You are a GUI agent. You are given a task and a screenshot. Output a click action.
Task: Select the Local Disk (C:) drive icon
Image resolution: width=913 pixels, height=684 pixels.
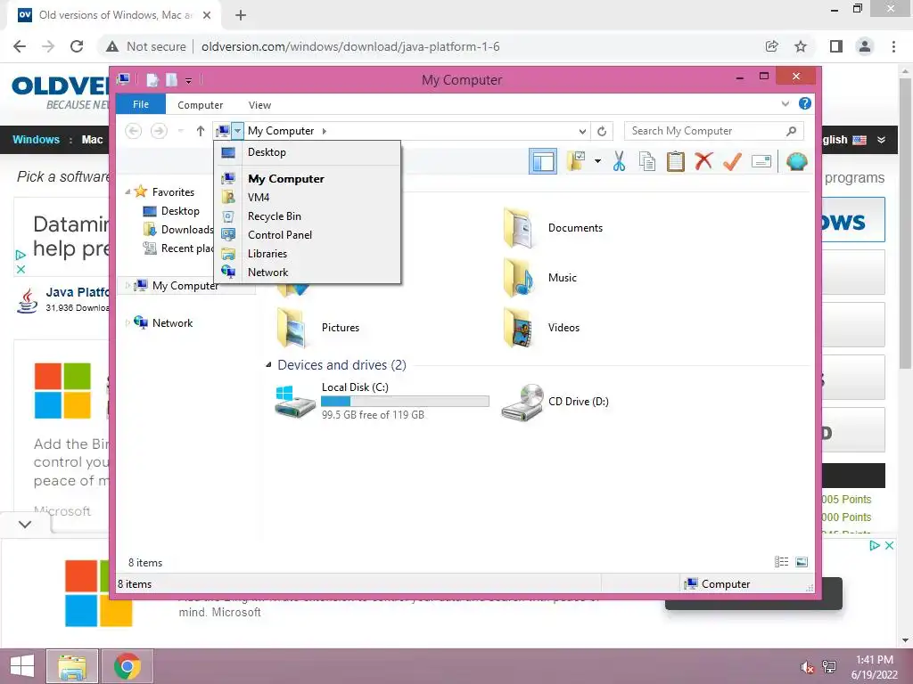pyautogui.click(x=294, y=402)
